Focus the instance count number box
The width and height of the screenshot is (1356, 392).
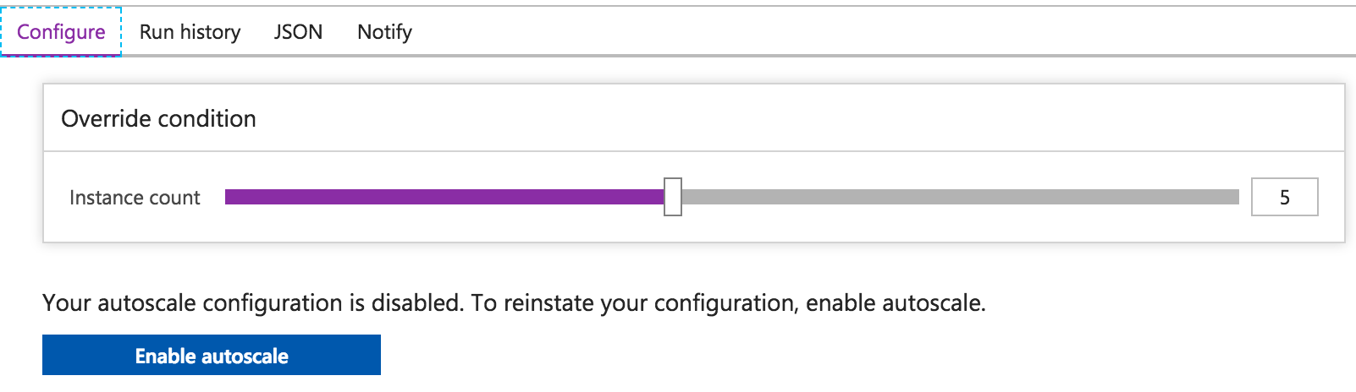click(x=1284, y=197)
